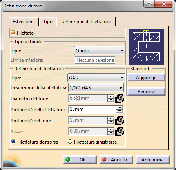Decrease Profondità della filettatura with down arrow
This screenshot has height=170, width=176.
[x=120, y=111]
